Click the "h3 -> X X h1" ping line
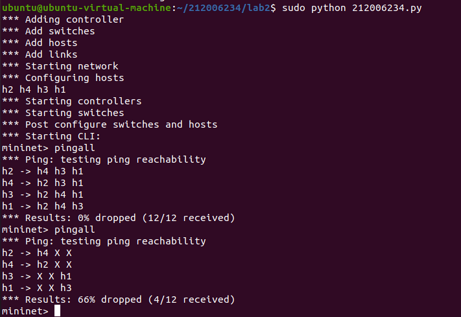Image resolution: width=461 pixels, height=317 pixels. click(x=36, y=276)
